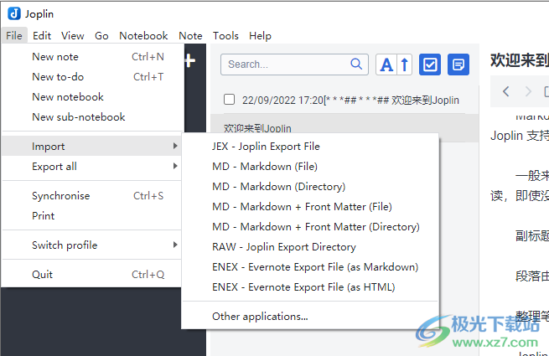Viewport: 549px width, 356px height.
Task: Click the plus icon in the sidebar
Action: pyautogui.click(x=190, y=60)
